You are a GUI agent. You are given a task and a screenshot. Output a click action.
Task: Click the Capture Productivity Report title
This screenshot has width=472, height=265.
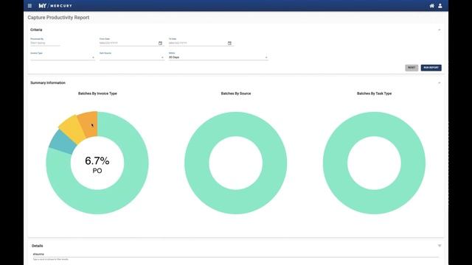58,18
